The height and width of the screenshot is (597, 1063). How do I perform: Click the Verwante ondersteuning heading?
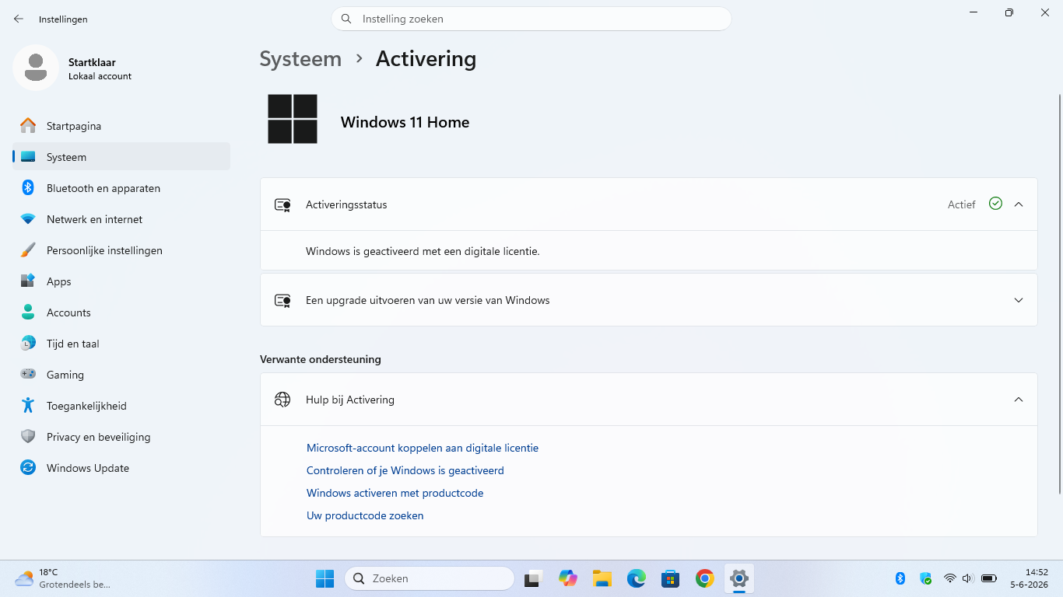click(x=321, y=359)
